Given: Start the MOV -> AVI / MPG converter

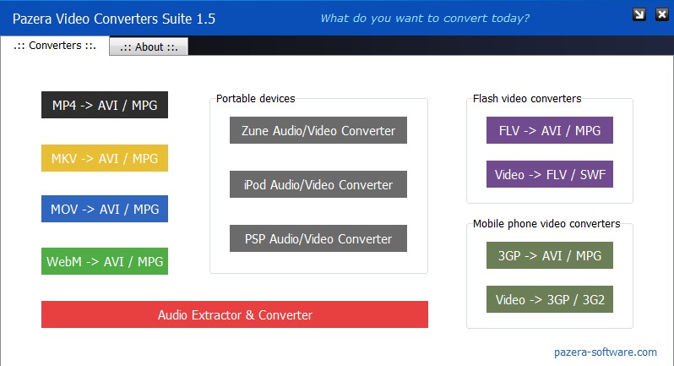Looking at the screenshot, I should [105, 209].
